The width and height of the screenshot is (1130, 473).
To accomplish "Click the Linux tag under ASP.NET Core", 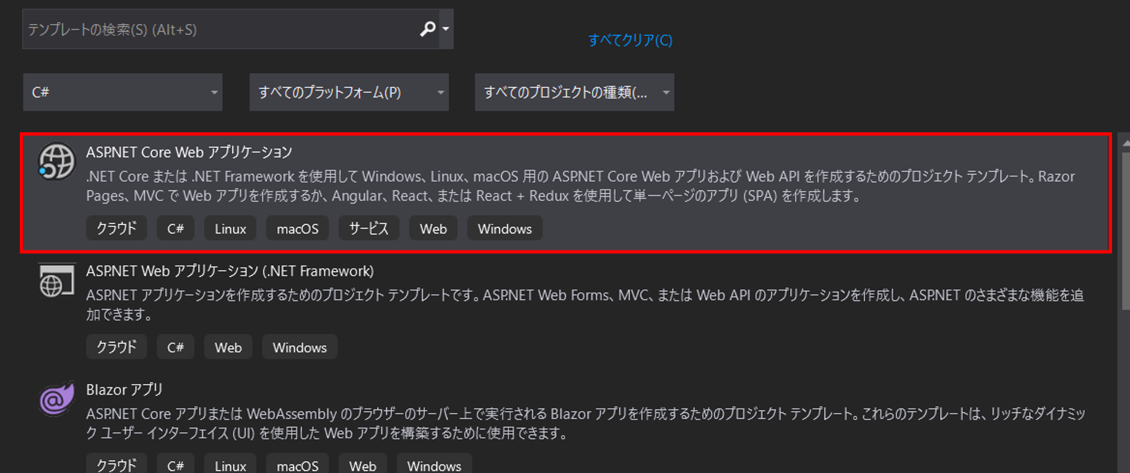I will (x=230, y=228).
